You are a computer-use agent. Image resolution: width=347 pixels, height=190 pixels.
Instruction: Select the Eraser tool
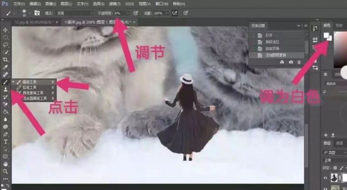[5, 104]
